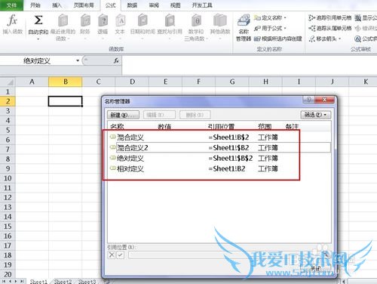Open Recently Used functions book icon
377x284 pixels.
(x=63, y=20)
